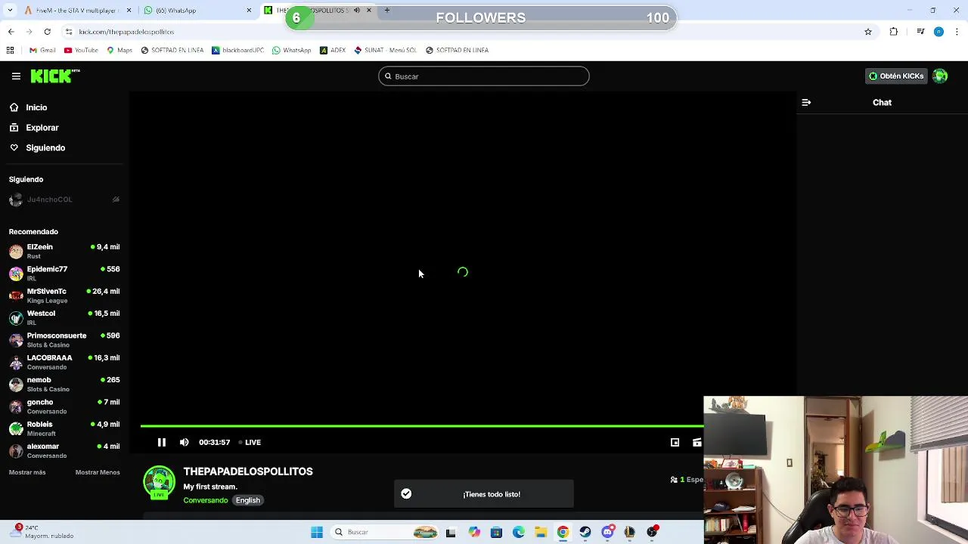Open Chrome extensions puzzle icon
Screen dimensions: 968x544
(894, 32)
